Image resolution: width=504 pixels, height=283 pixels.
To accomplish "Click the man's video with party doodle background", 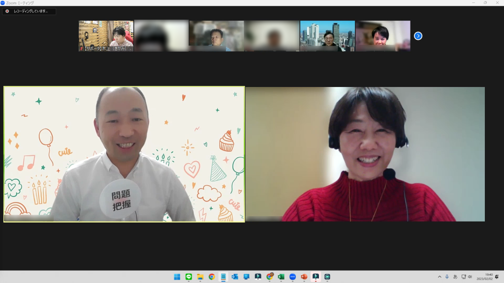I will point(124,154).
